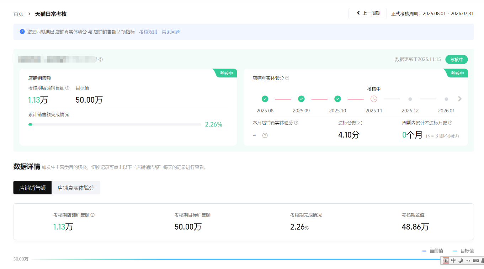Toggle Chinese/English input via the 中 icon

point(453,260)
